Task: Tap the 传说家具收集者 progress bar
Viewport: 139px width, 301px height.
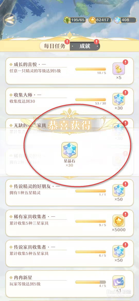Action: tap(91, 252)
